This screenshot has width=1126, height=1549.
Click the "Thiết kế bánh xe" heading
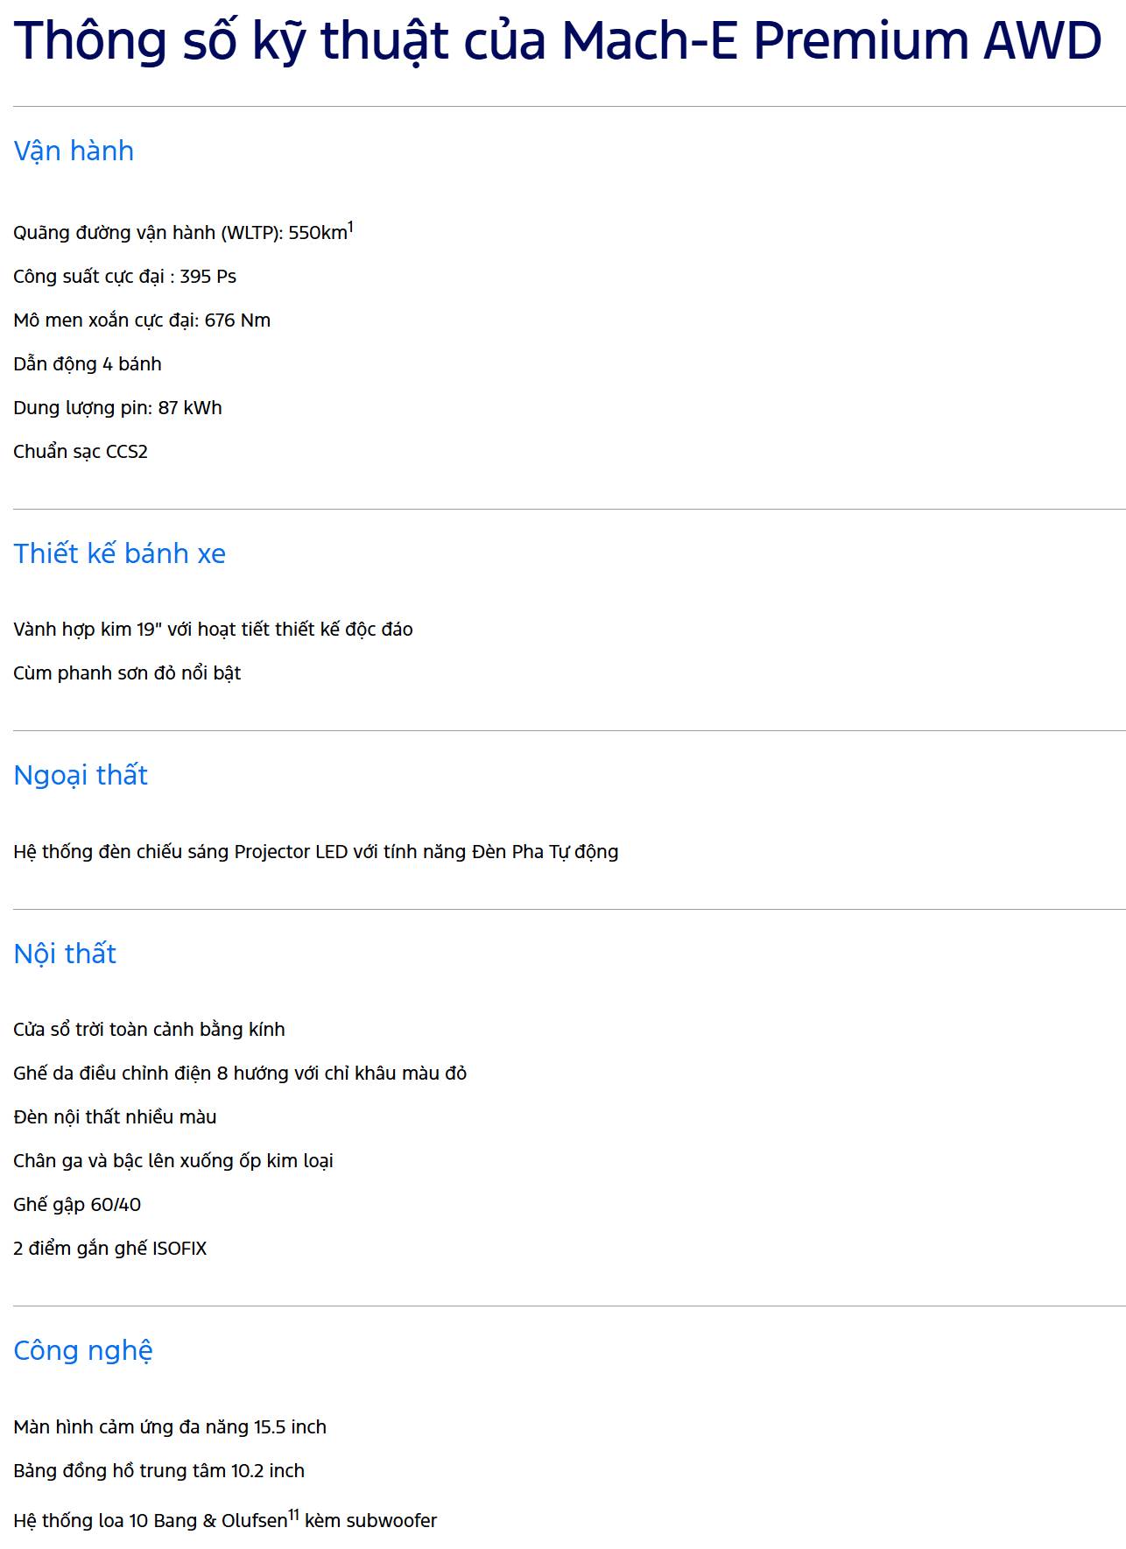tap(119, 553)
